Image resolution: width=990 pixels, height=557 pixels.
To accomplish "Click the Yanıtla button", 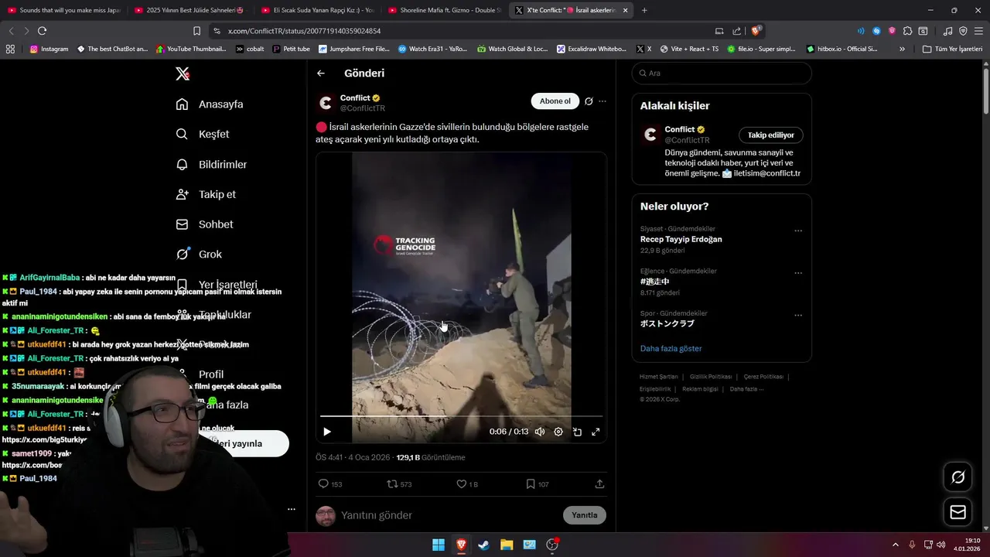I will [585, 515].
